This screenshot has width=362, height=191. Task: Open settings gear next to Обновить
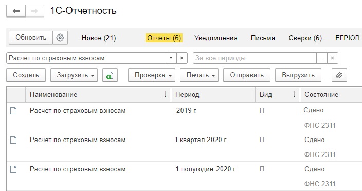[x=60, y=38]
